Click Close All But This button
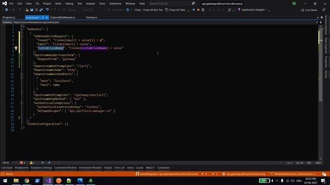330x185 pixels. pyautogui.click(x=153, y=10)
